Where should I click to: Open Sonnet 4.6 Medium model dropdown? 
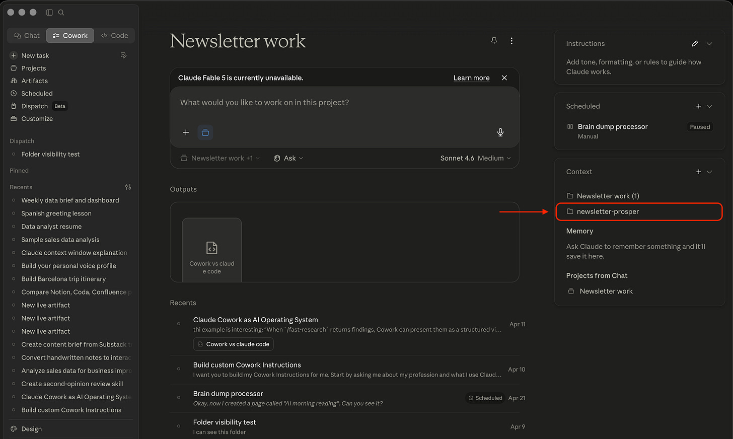[475, 158]
